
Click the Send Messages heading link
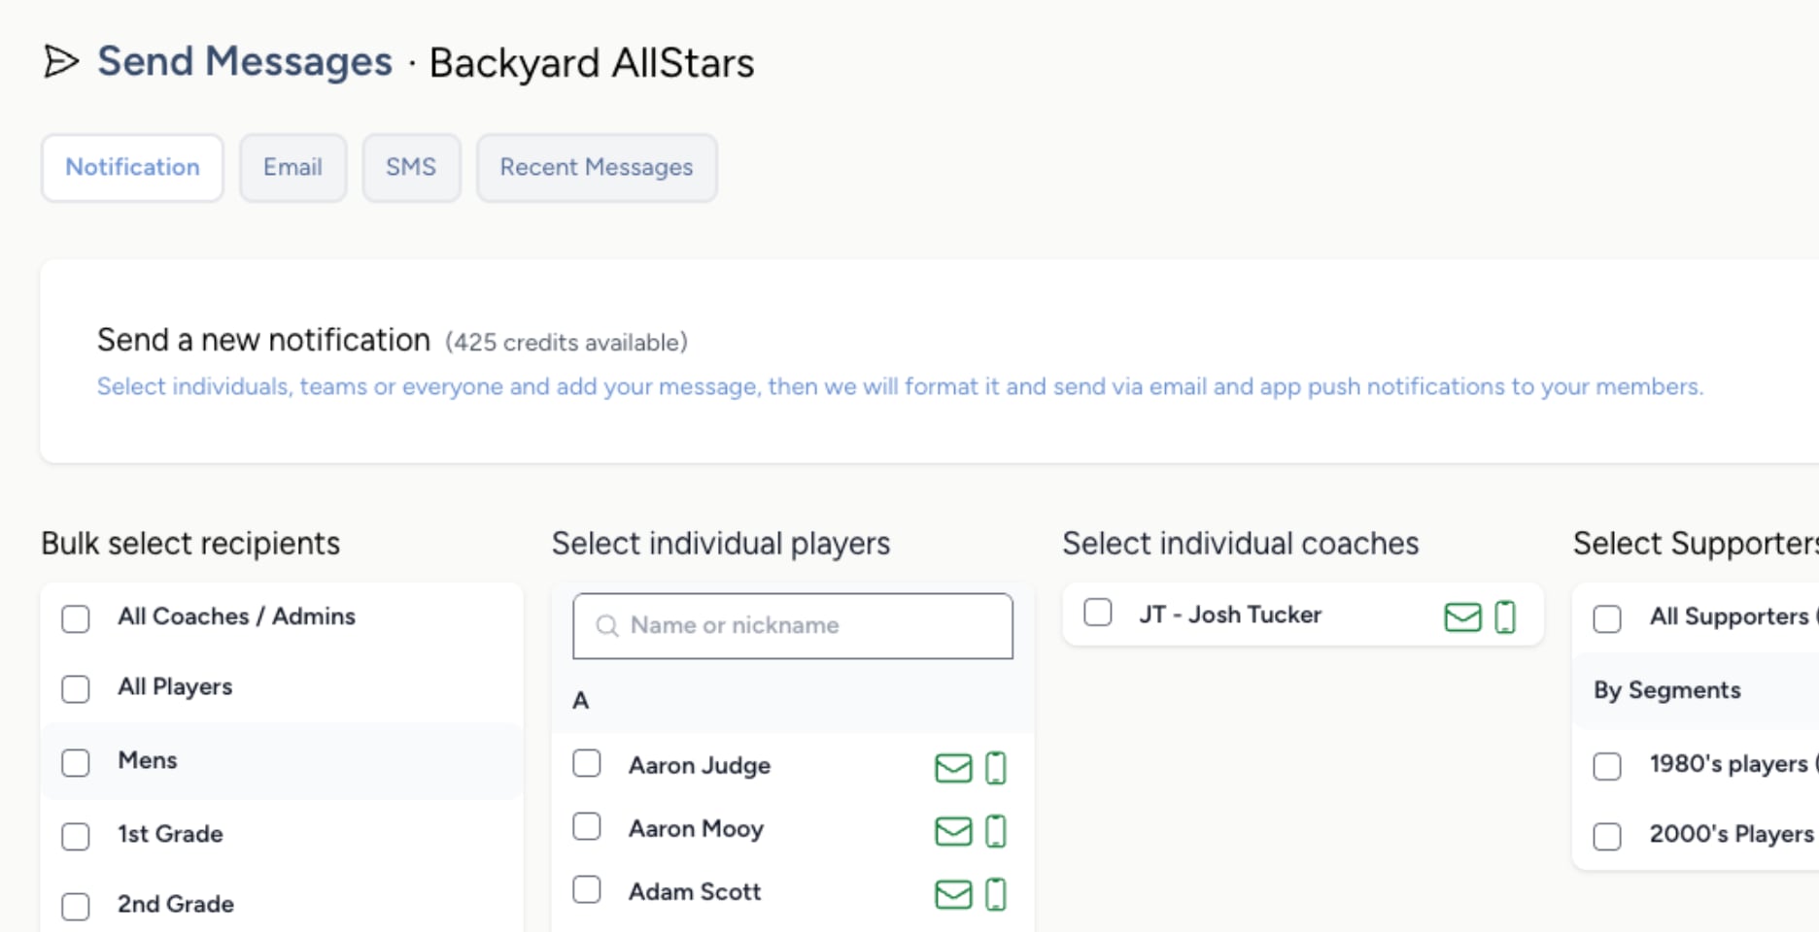(245, 62)
